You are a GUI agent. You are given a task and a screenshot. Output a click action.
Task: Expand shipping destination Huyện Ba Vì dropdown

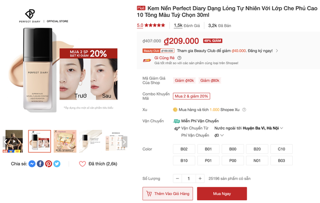click(282, 128)
